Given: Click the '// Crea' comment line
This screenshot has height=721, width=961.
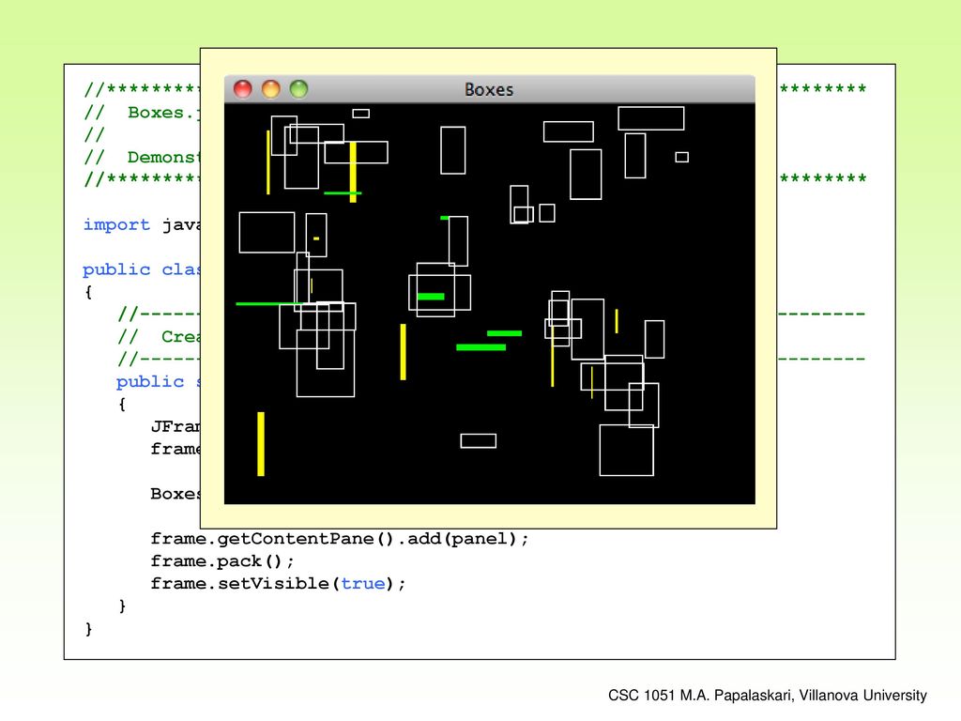Looking at the screenshot, I should click(x=159, y=337).
